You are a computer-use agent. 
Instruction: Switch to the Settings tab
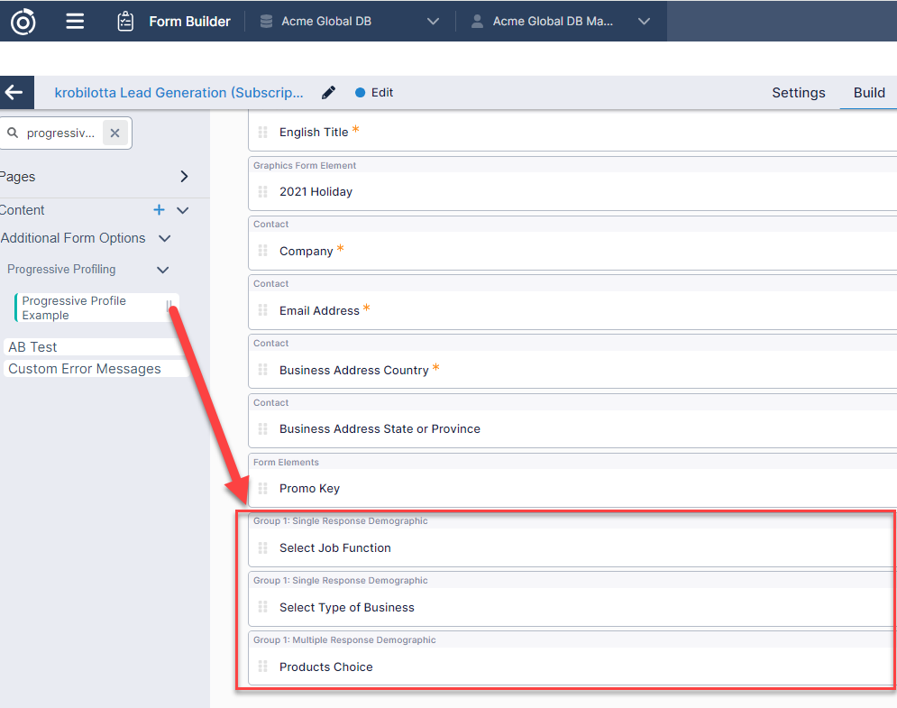pyautogui.click(x=798, y=93)
